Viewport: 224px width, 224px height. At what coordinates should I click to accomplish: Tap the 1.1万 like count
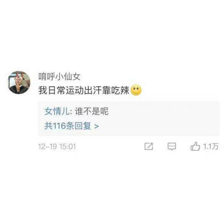pos(211,146)
